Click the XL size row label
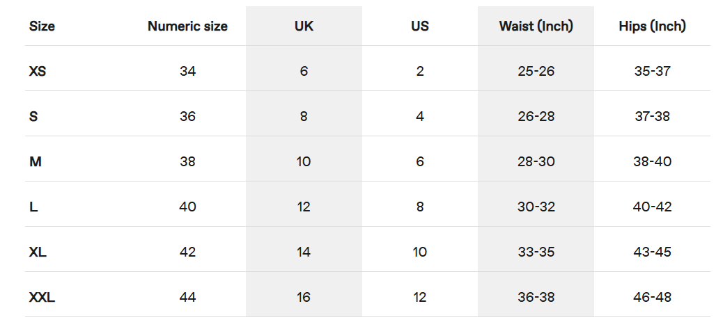 38,252
